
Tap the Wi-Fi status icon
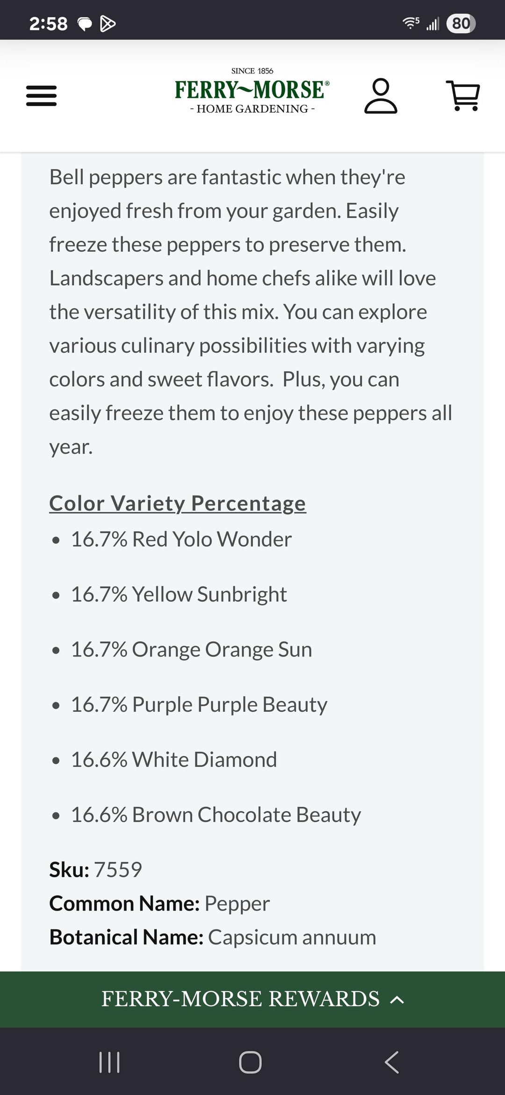(x=411, y=23)
